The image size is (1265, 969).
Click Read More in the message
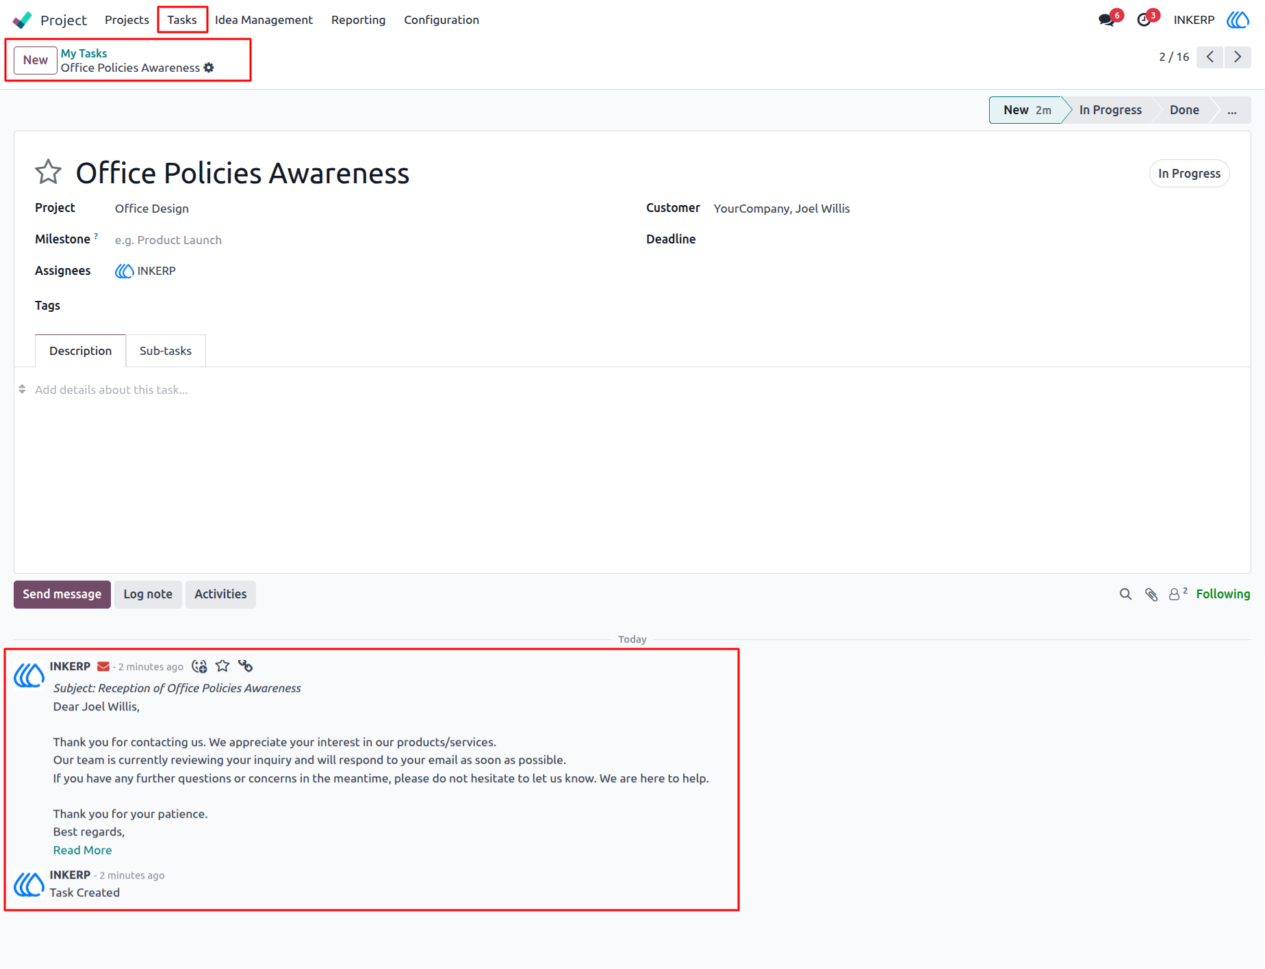click(x=83, y=850)
